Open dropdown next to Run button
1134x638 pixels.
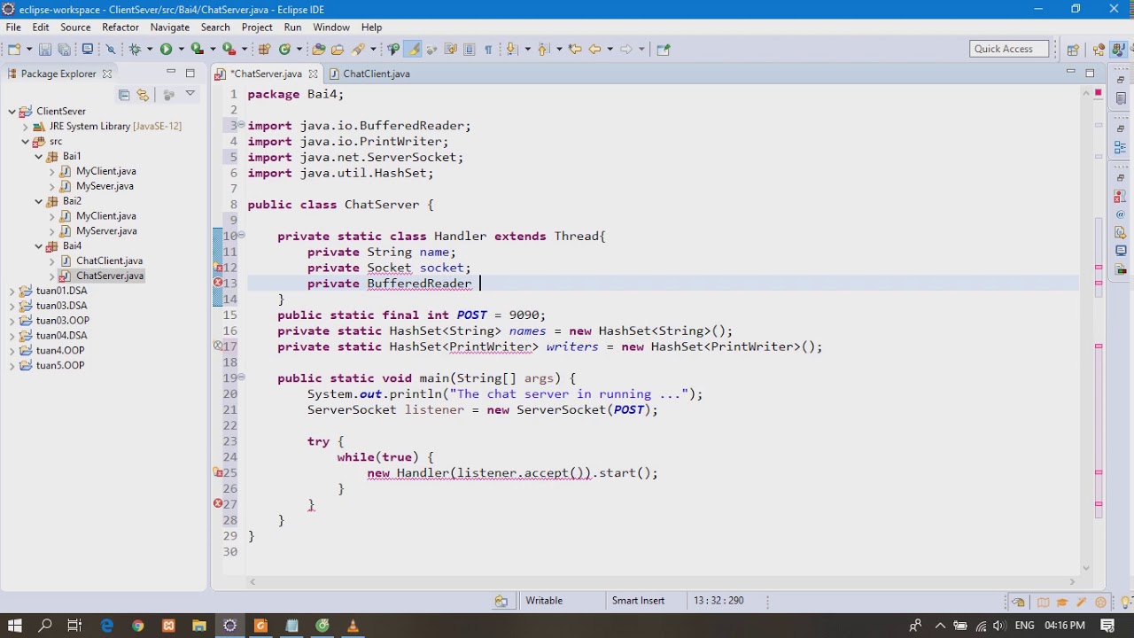[x=181, y=50]
